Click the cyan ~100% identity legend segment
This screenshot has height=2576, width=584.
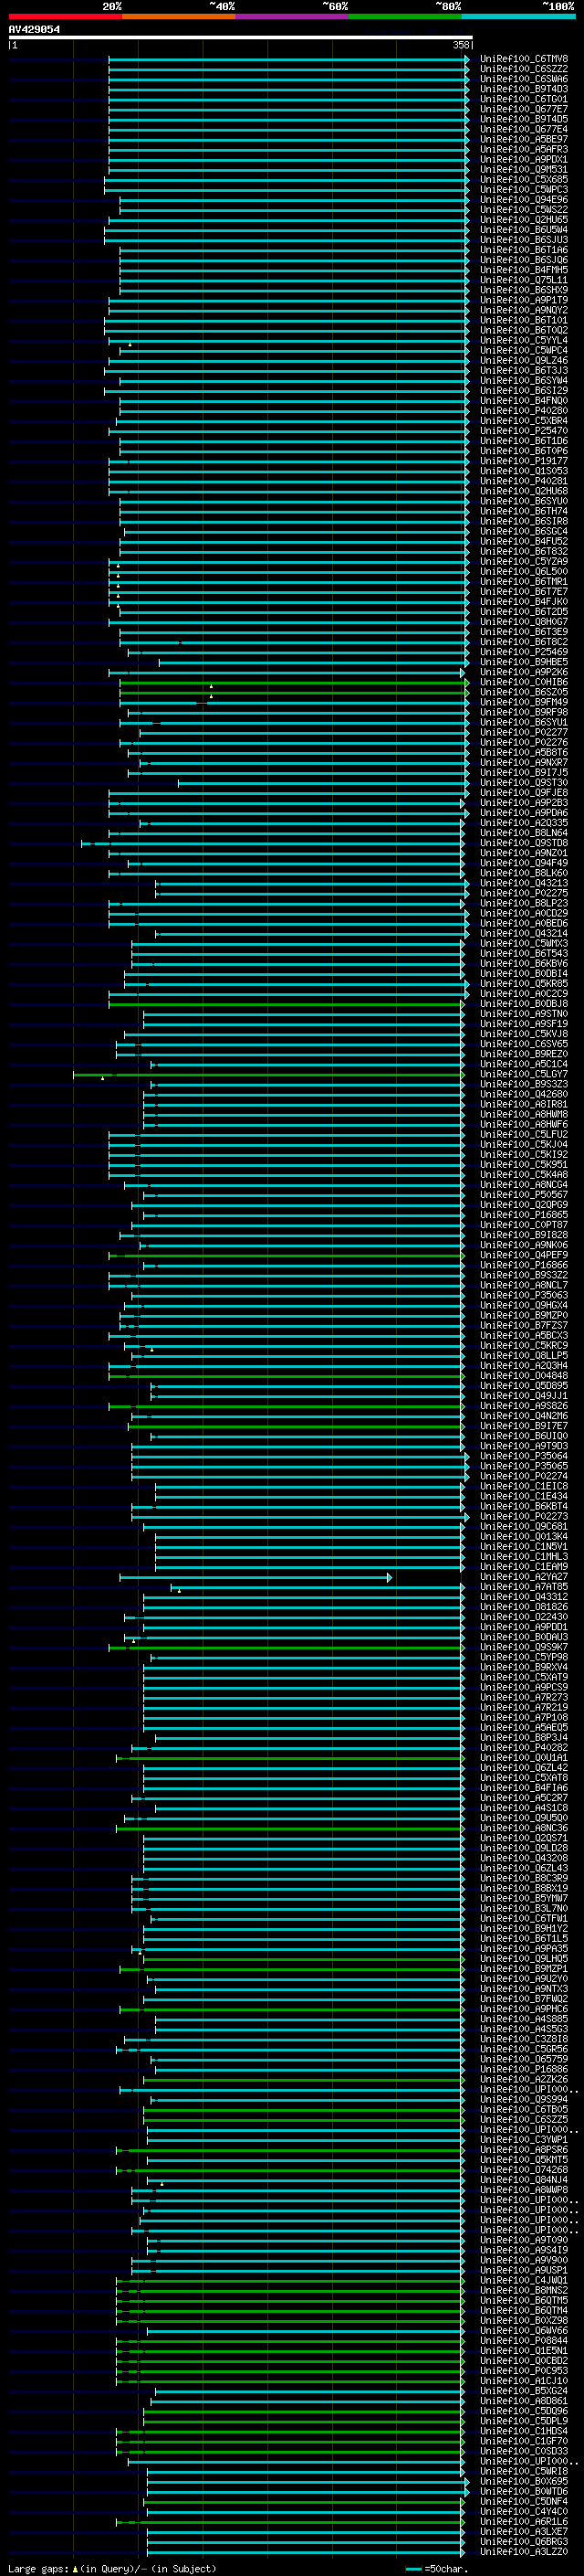pos(518,16)
